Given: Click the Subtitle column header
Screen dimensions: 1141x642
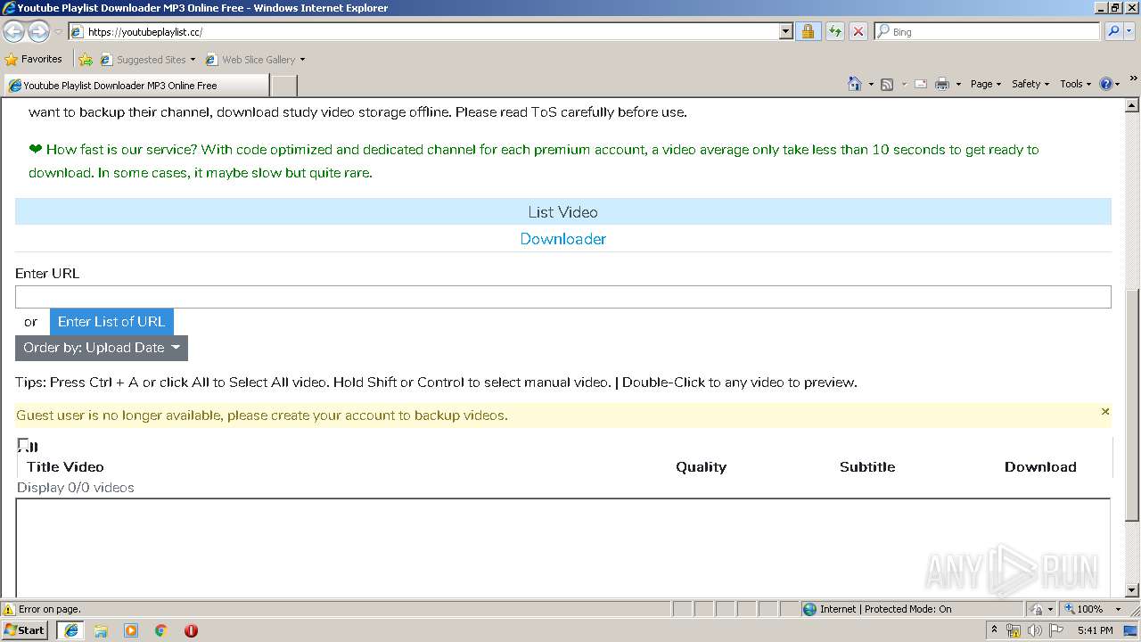Looking at the screenshot, I should pos(867,467).
